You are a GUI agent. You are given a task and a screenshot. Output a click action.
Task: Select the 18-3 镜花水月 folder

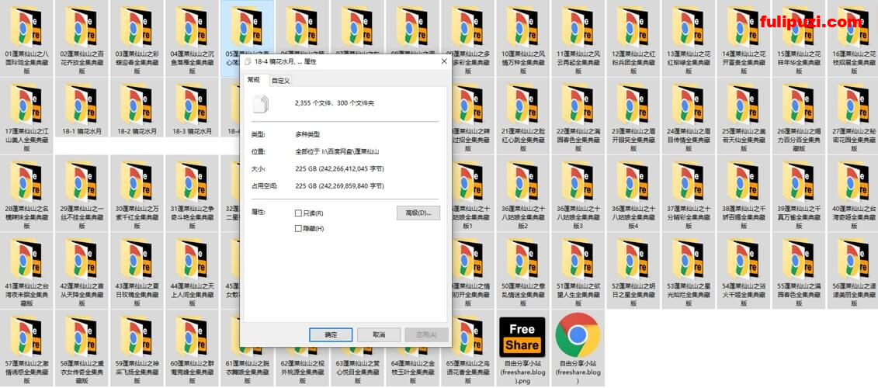[192, 108]
